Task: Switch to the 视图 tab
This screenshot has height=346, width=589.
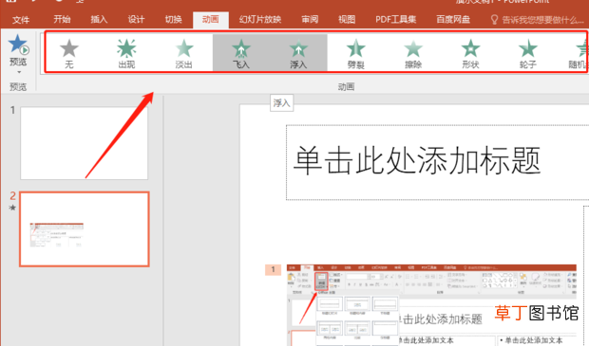Action: tap(347, 20)
